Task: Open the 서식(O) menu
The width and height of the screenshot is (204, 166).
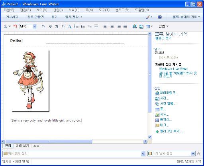Action: [x=74, y=10]
